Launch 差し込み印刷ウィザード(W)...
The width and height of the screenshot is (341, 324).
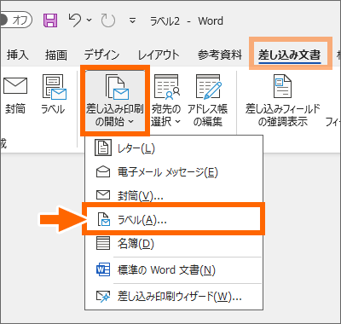pos(174,297)
